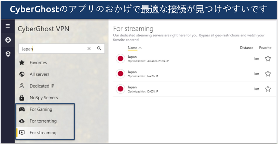Go to Dedicated IP section
278x144 pixels.
(x=42, y=86)
